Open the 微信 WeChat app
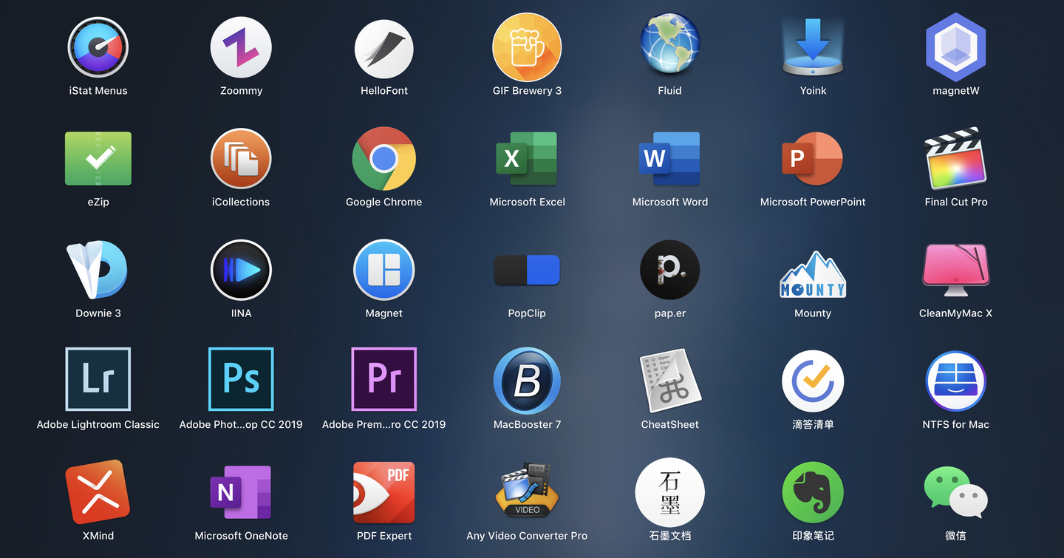This screenshot has height=558, width=1064. [956, 492]
